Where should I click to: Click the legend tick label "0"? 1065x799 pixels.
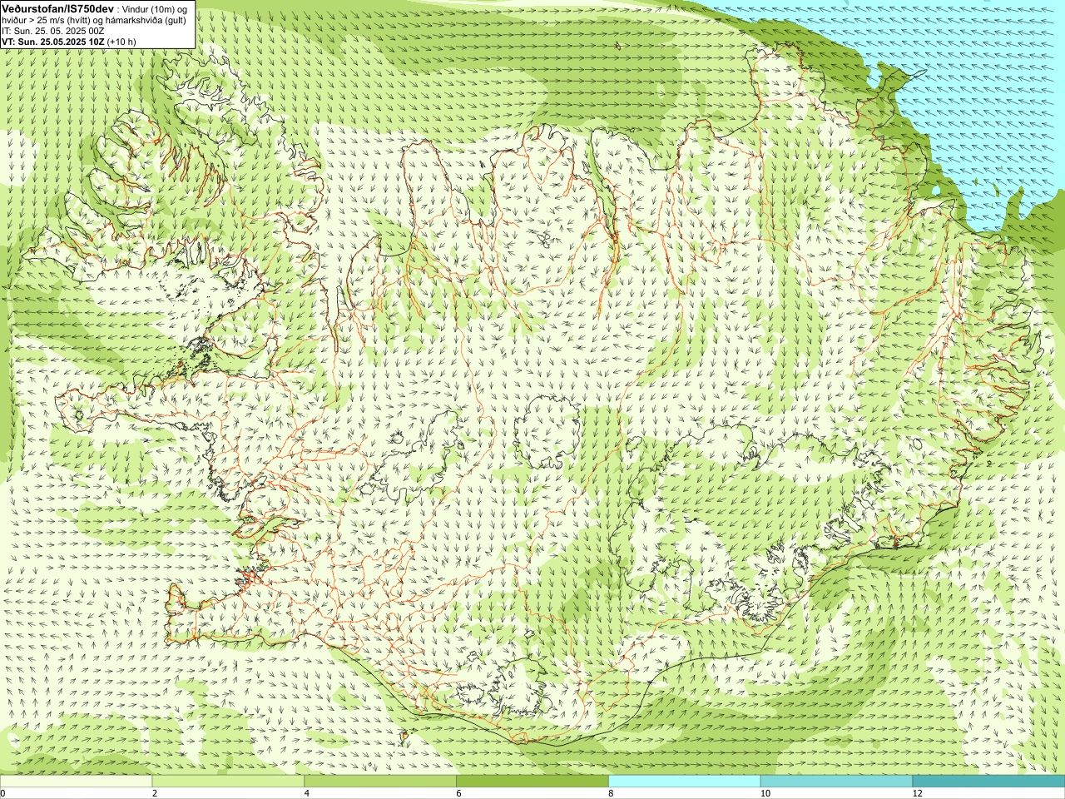point(3,793)
